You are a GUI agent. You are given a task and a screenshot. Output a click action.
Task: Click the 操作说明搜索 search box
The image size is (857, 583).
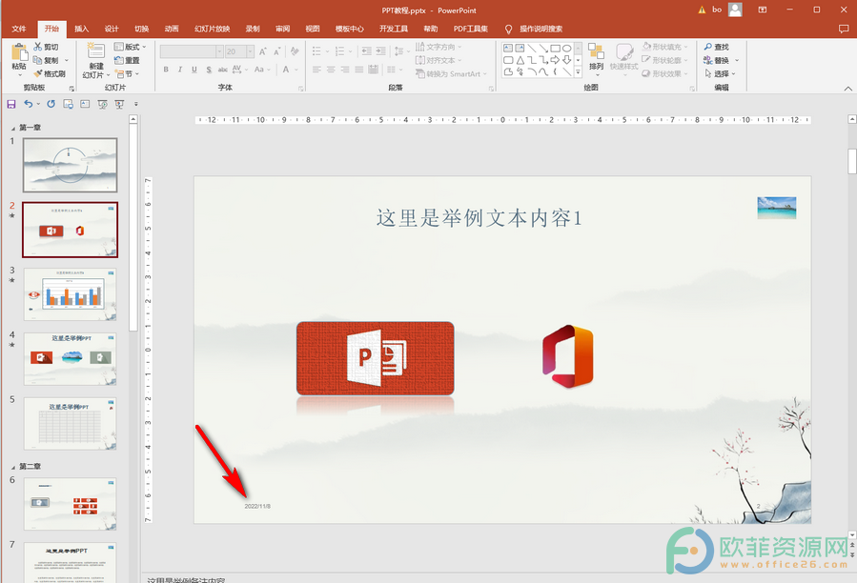541,29
